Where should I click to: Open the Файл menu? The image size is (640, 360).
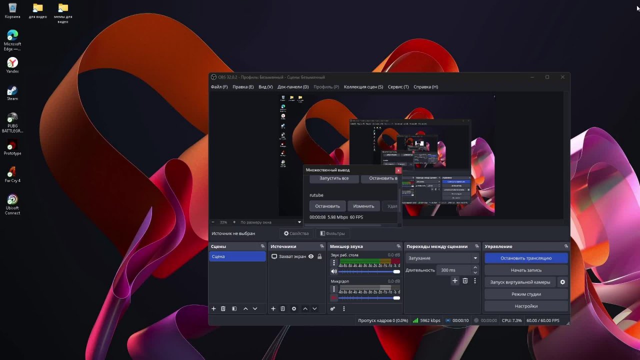[x=219, y=87]
